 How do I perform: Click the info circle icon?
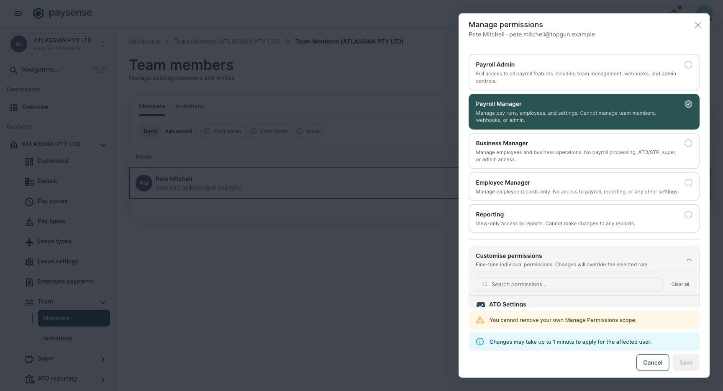(x=480, y=342)
